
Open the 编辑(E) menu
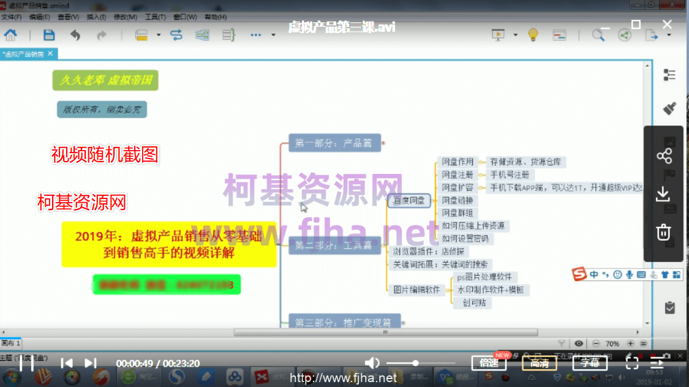pos(40,17)
